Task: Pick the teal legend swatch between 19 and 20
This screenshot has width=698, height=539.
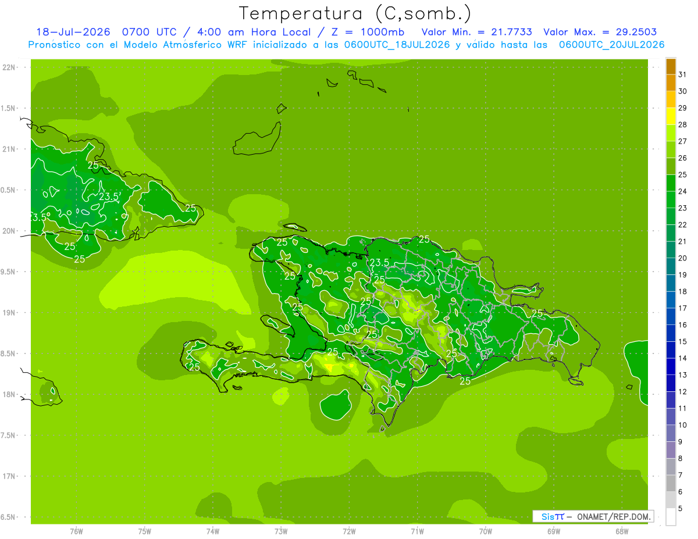Action: 671,266
